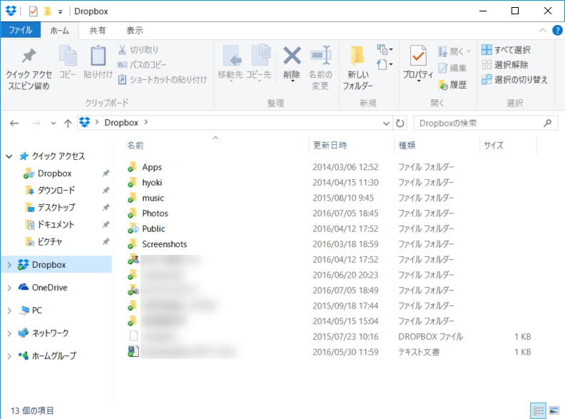
Task: Open Properties (プロパティ) icon
Action: point(418,56)
